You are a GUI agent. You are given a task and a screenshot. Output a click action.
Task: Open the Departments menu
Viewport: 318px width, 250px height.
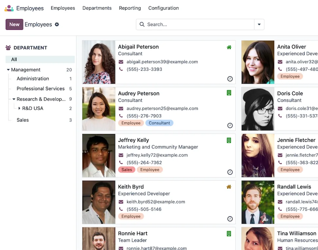97,8
